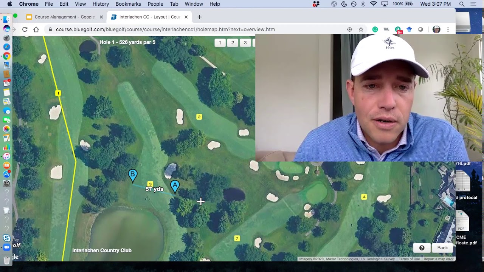Go to hole 1 using the number button
The width and height of the screenshot is (484, 272).
(220, 43)
